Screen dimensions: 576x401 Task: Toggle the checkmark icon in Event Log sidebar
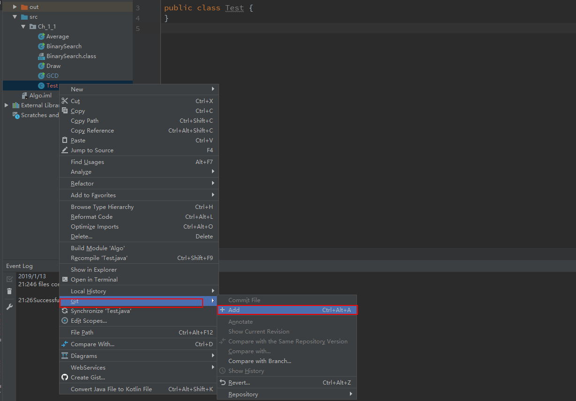click(x=9, y=279)
